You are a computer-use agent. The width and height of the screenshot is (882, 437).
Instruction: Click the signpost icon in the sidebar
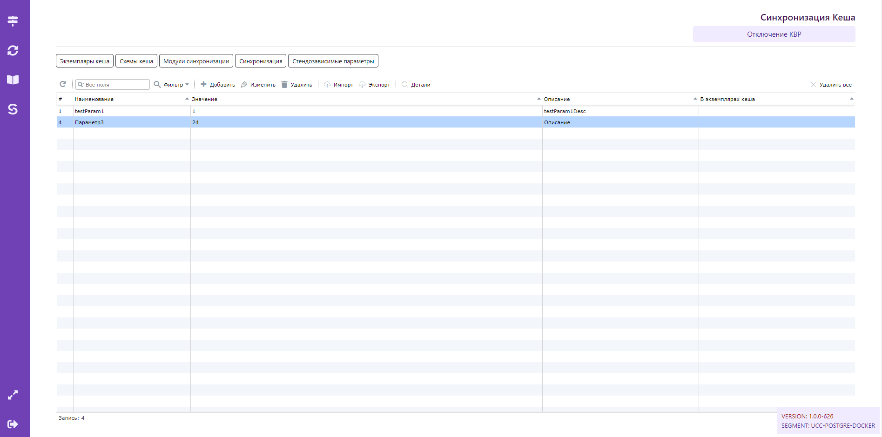click(13, 21)
